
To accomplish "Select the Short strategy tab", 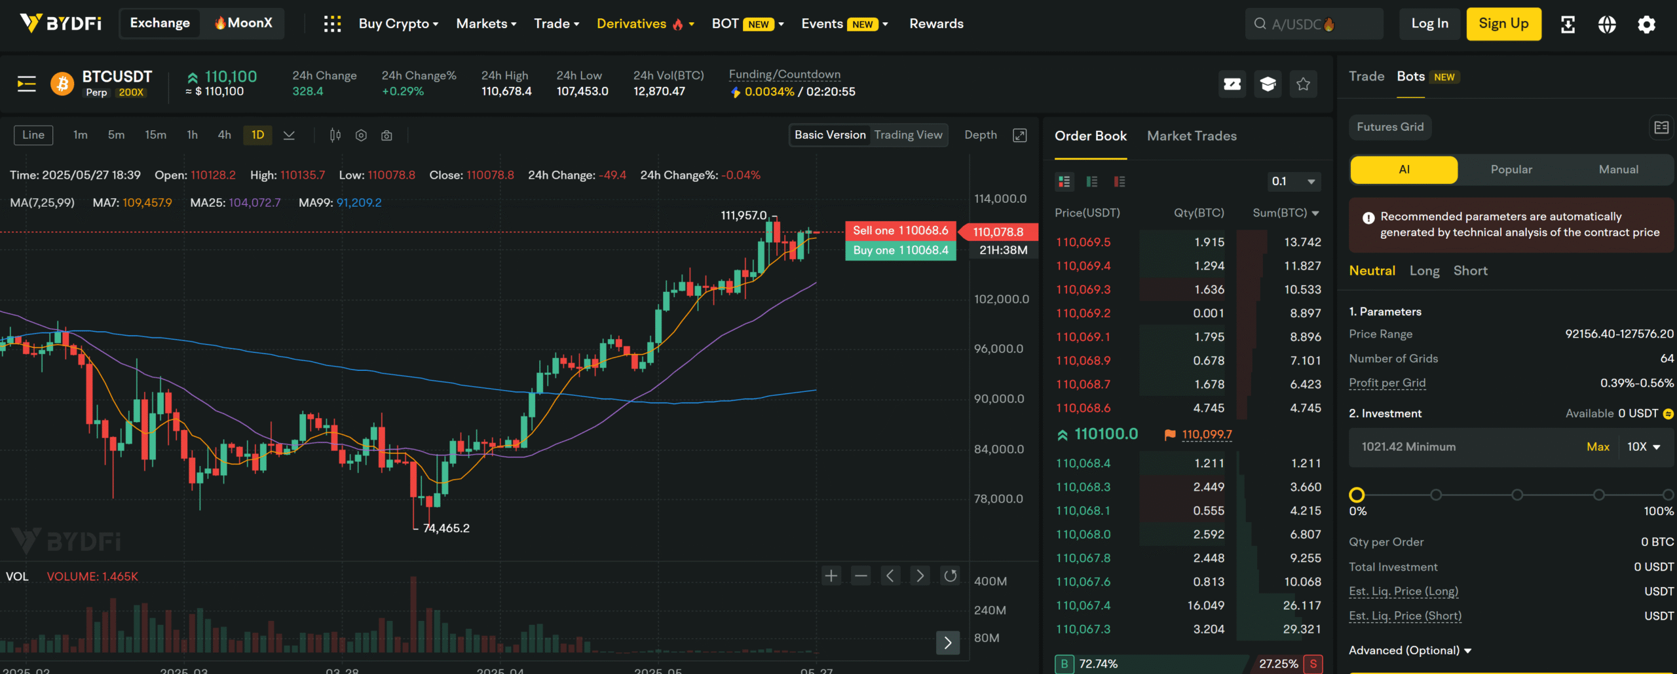I will (x=1471, y=271).
